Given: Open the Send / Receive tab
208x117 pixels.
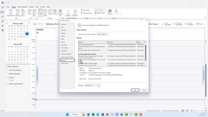Looking at the screenshot, I should click(22, 7).
